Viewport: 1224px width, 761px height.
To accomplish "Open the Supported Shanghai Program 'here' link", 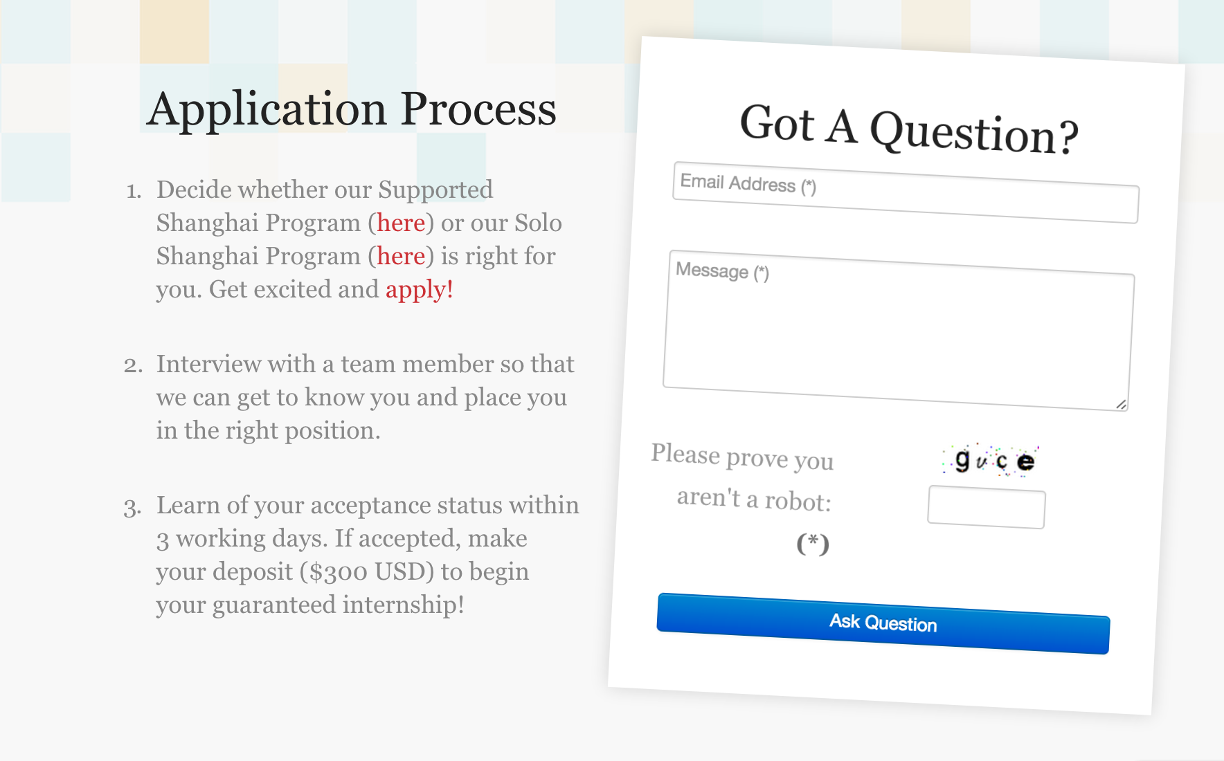I will (401, 223).
